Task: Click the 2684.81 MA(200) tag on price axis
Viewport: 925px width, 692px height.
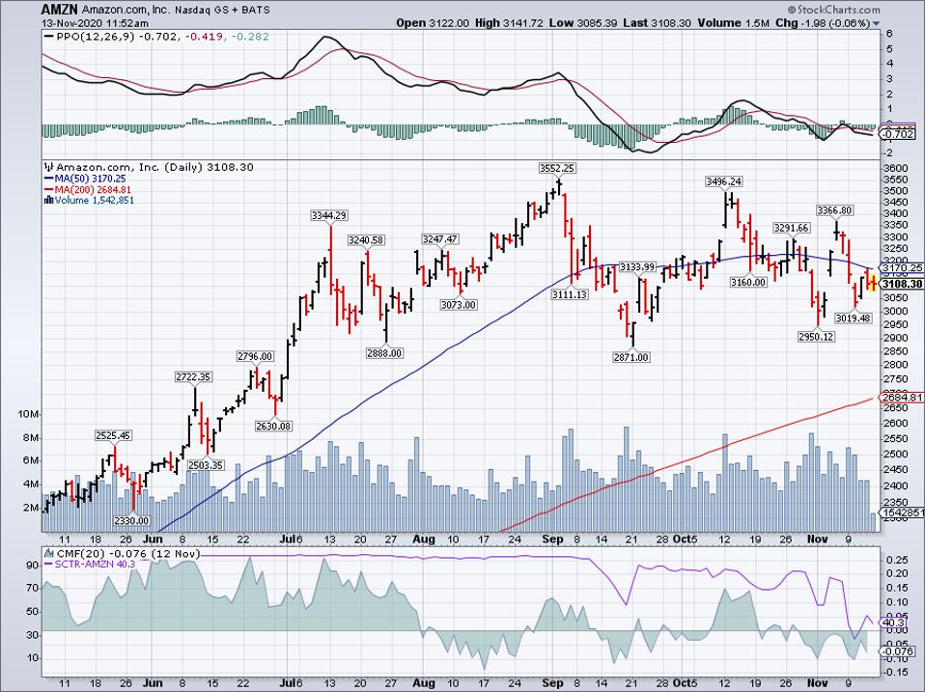Action: click(902, 398)
